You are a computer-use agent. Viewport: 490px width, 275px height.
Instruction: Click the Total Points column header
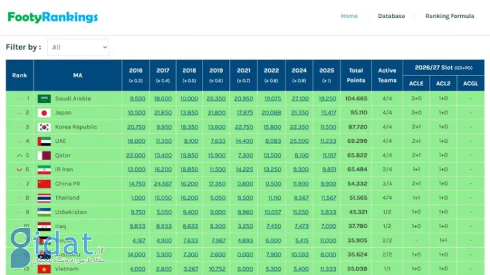click(x=356, y=75)
